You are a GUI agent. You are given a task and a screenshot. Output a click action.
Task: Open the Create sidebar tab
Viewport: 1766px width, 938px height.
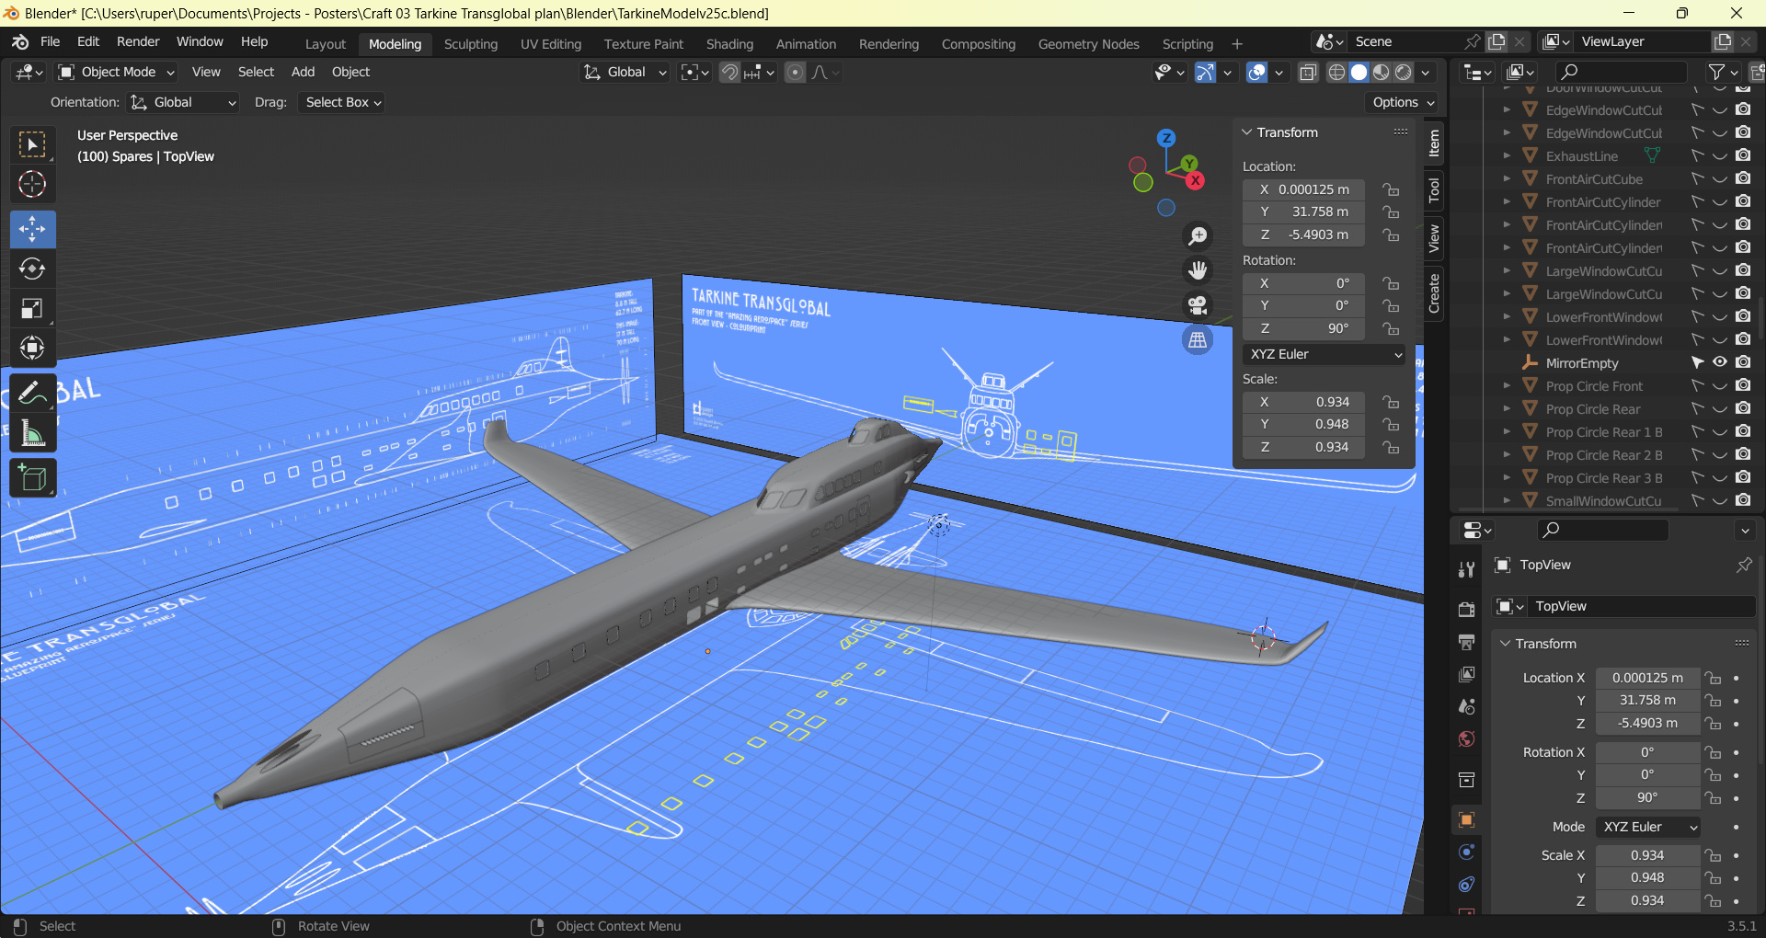[x=1433, y=293]
